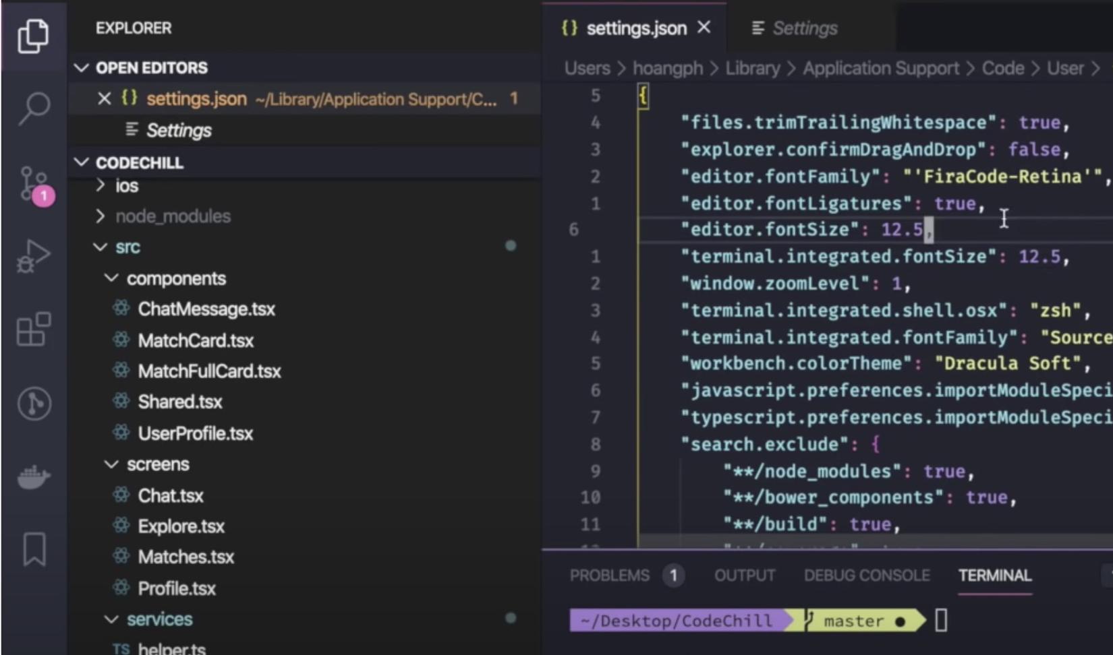Close settings.json from Open Editors list
The width and height of the screenshot is (1113, 655).
click(x=105, y=99)
